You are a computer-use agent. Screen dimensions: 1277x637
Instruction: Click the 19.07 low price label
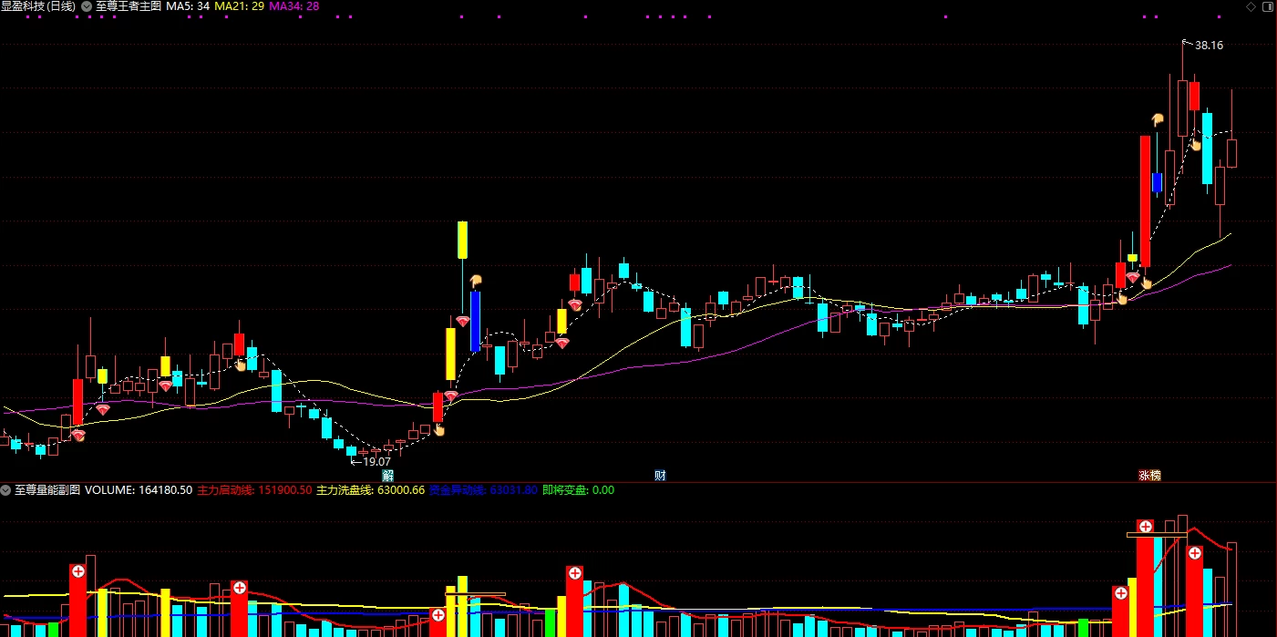(377, 462)
